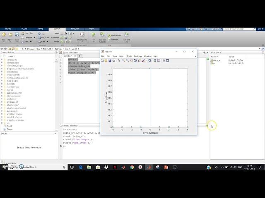Select the Zoom In tool in Figure 1

(124, 61)
